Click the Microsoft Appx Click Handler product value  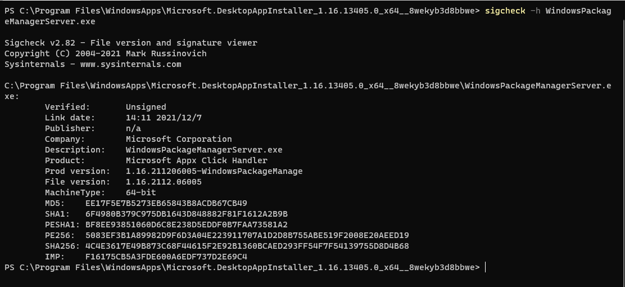(197, 160)
